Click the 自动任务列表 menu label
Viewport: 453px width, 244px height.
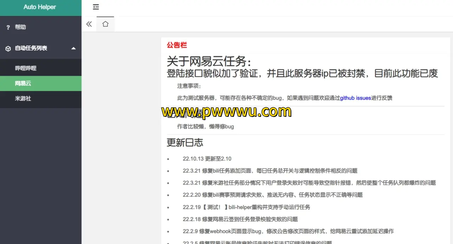(31, 48)
